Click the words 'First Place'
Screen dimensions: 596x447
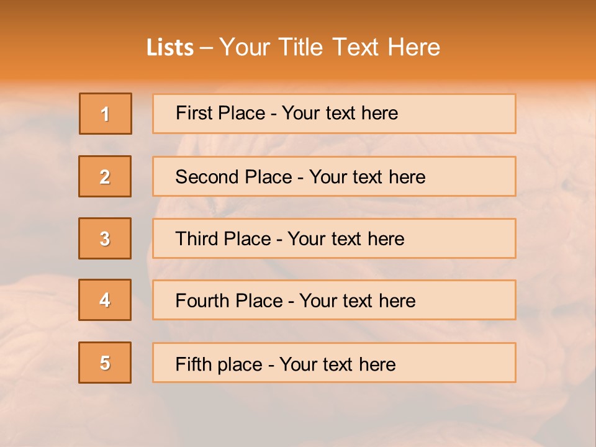tap(220, 113)
